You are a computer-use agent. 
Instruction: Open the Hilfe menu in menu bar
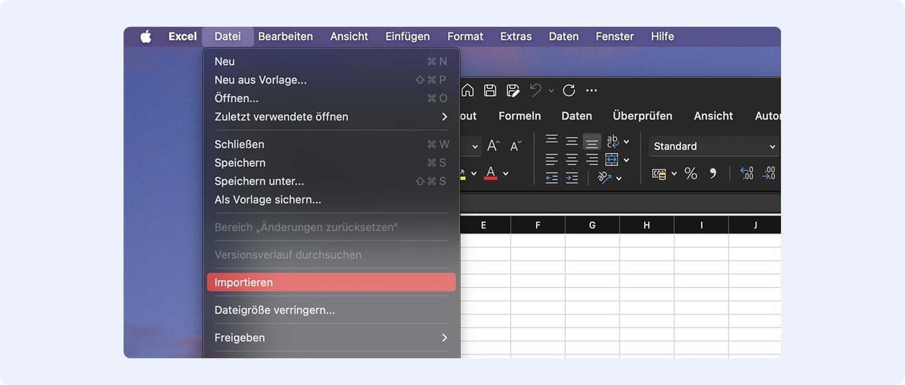point(663,36)
